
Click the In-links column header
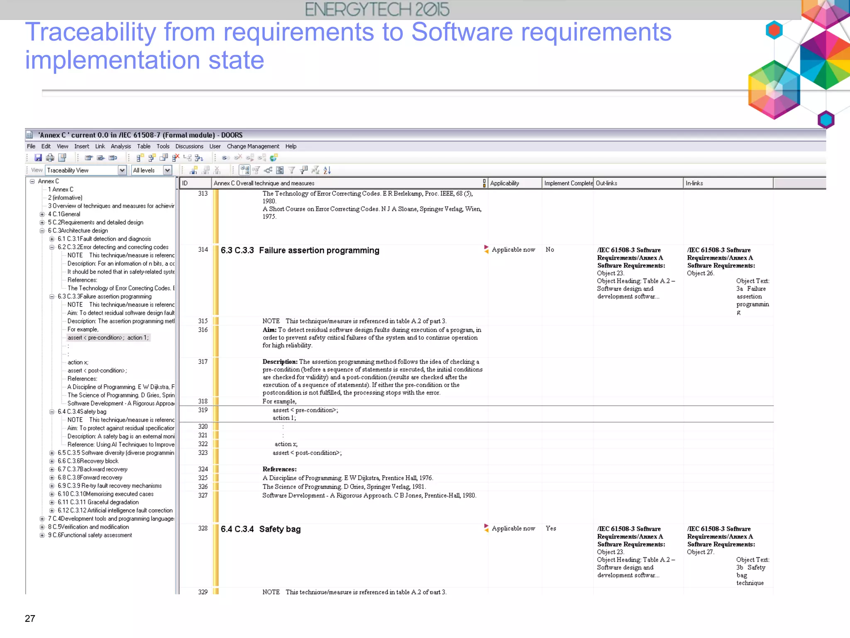click(728, 183)
